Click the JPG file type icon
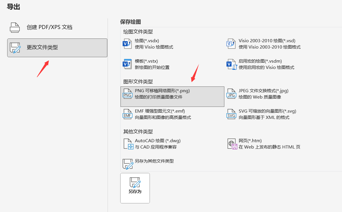The width and height of the screenshot is (342, 212). pos(231,94)
